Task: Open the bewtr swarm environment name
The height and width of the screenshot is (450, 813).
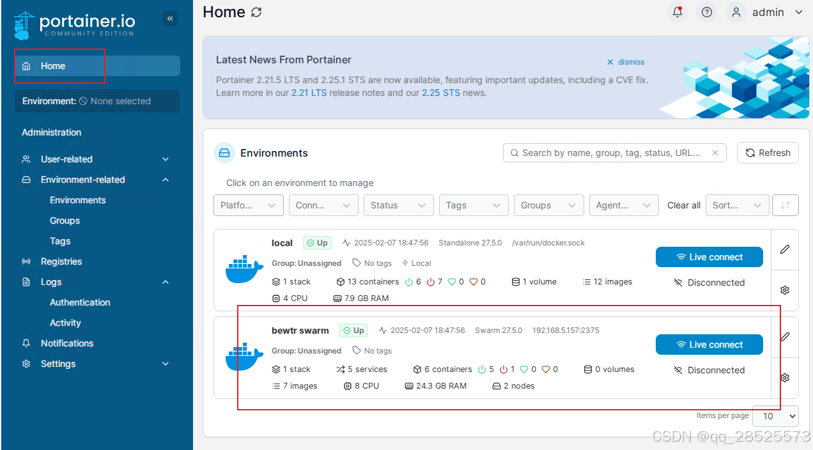Action: pyautogui.click(x=300, y=330)
